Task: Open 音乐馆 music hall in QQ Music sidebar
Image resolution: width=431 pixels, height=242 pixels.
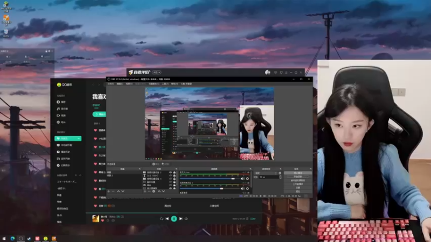Action: [62, 109]
